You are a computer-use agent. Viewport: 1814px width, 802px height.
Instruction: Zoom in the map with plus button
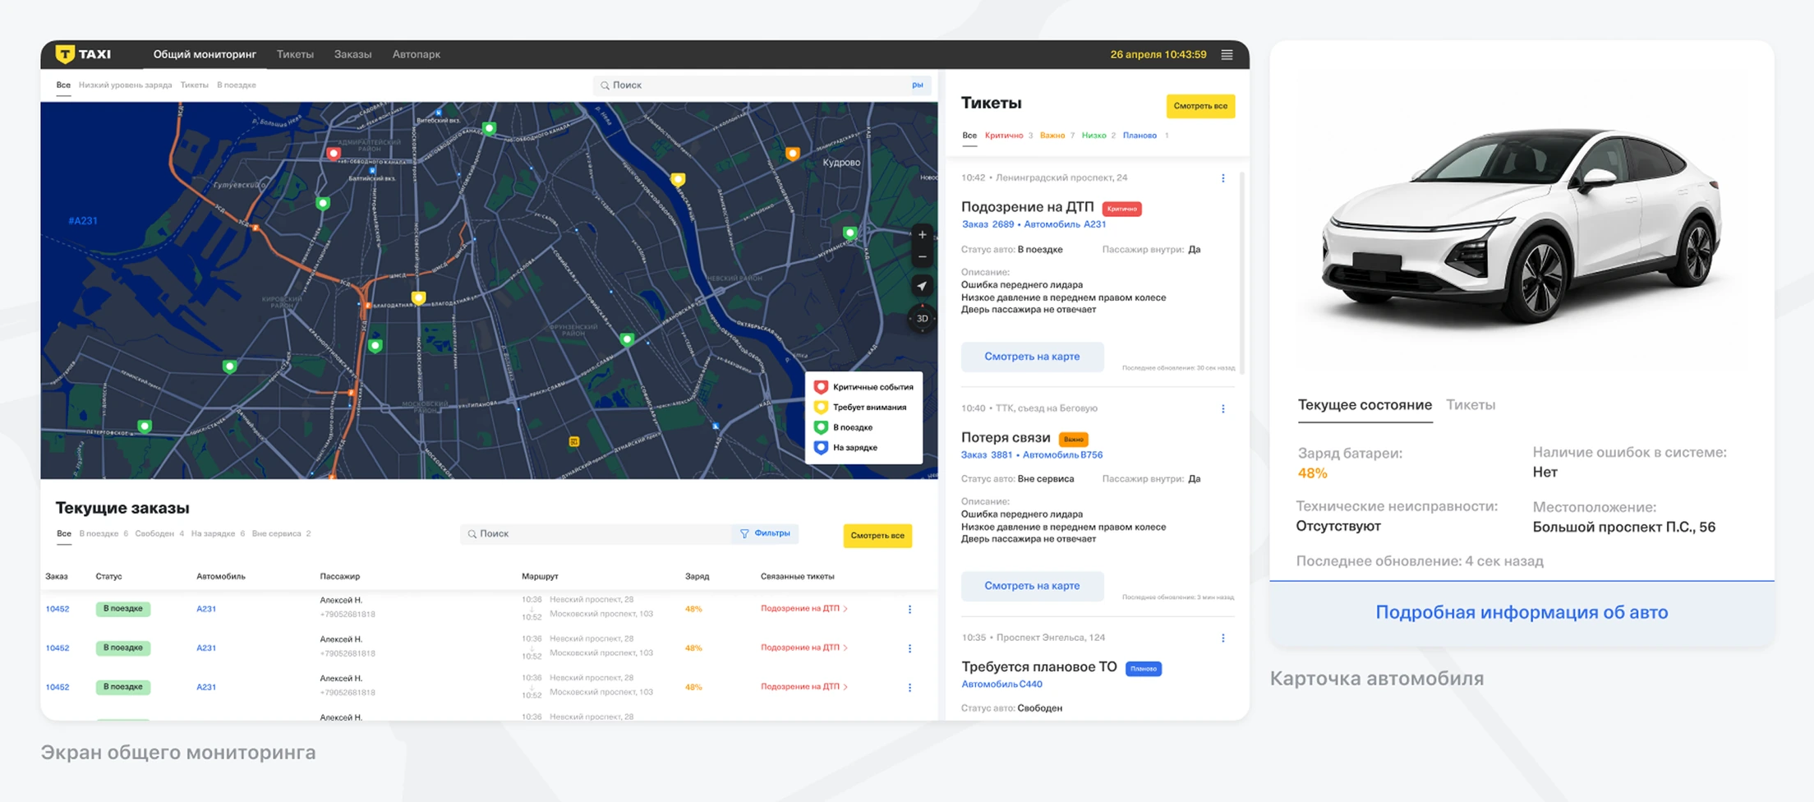[923, 235]
